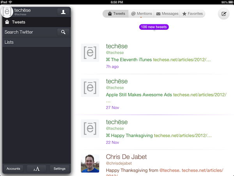Open the link in Chris De Jabet's tweet
This screenshot has height=176, width=234.
202,170
